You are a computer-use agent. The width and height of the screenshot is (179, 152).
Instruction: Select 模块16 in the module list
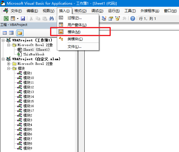29,106
